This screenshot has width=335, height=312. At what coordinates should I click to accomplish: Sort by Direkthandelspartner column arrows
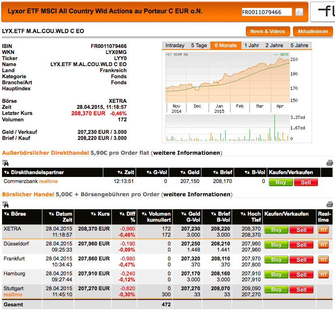[6, 173]
